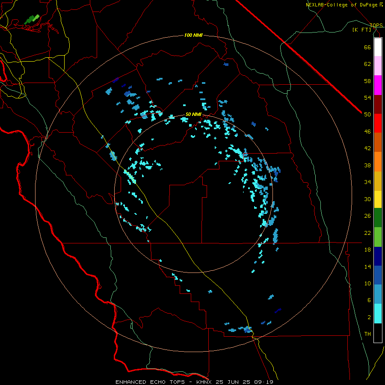Click the green echo near top-left corner
This screenshot has width=385, height=385.
point(32,19)
